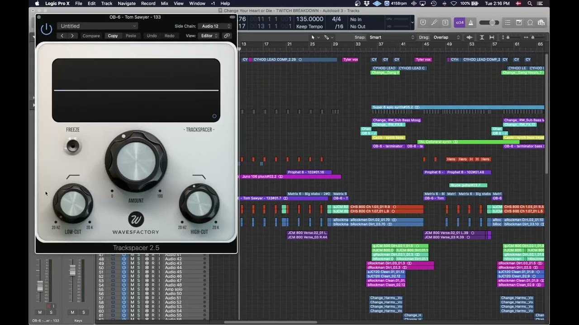Click the 4/4 time signature display
The height and width of the screenshot is (325, 579).
[337, 19]
